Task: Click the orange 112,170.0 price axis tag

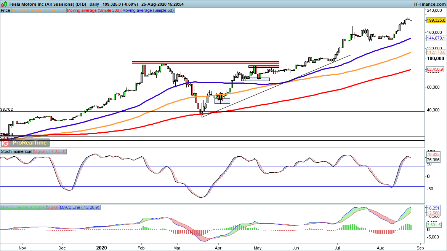Action: (436, 52)
